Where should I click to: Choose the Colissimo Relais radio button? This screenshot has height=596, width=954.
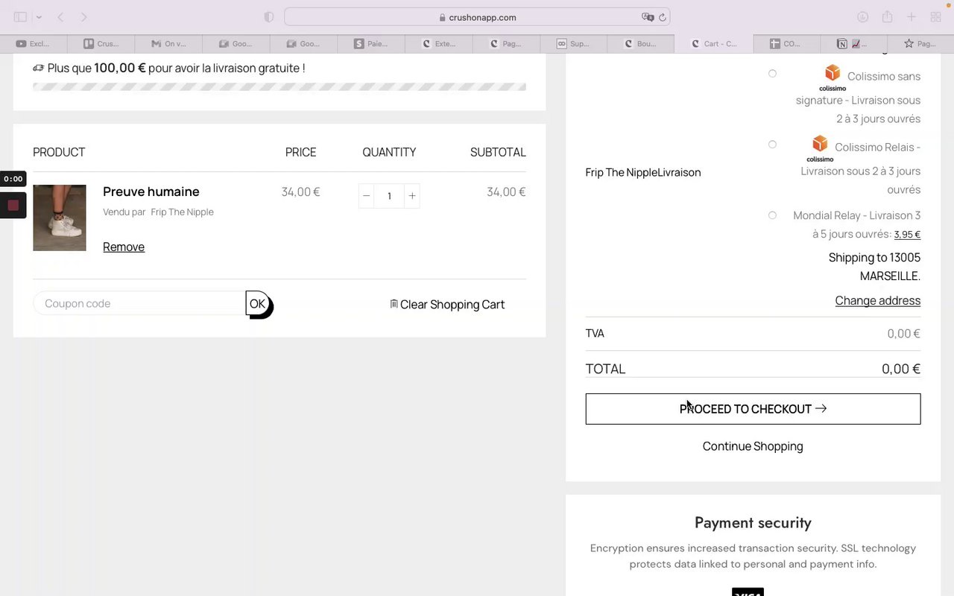pos(772,145)
